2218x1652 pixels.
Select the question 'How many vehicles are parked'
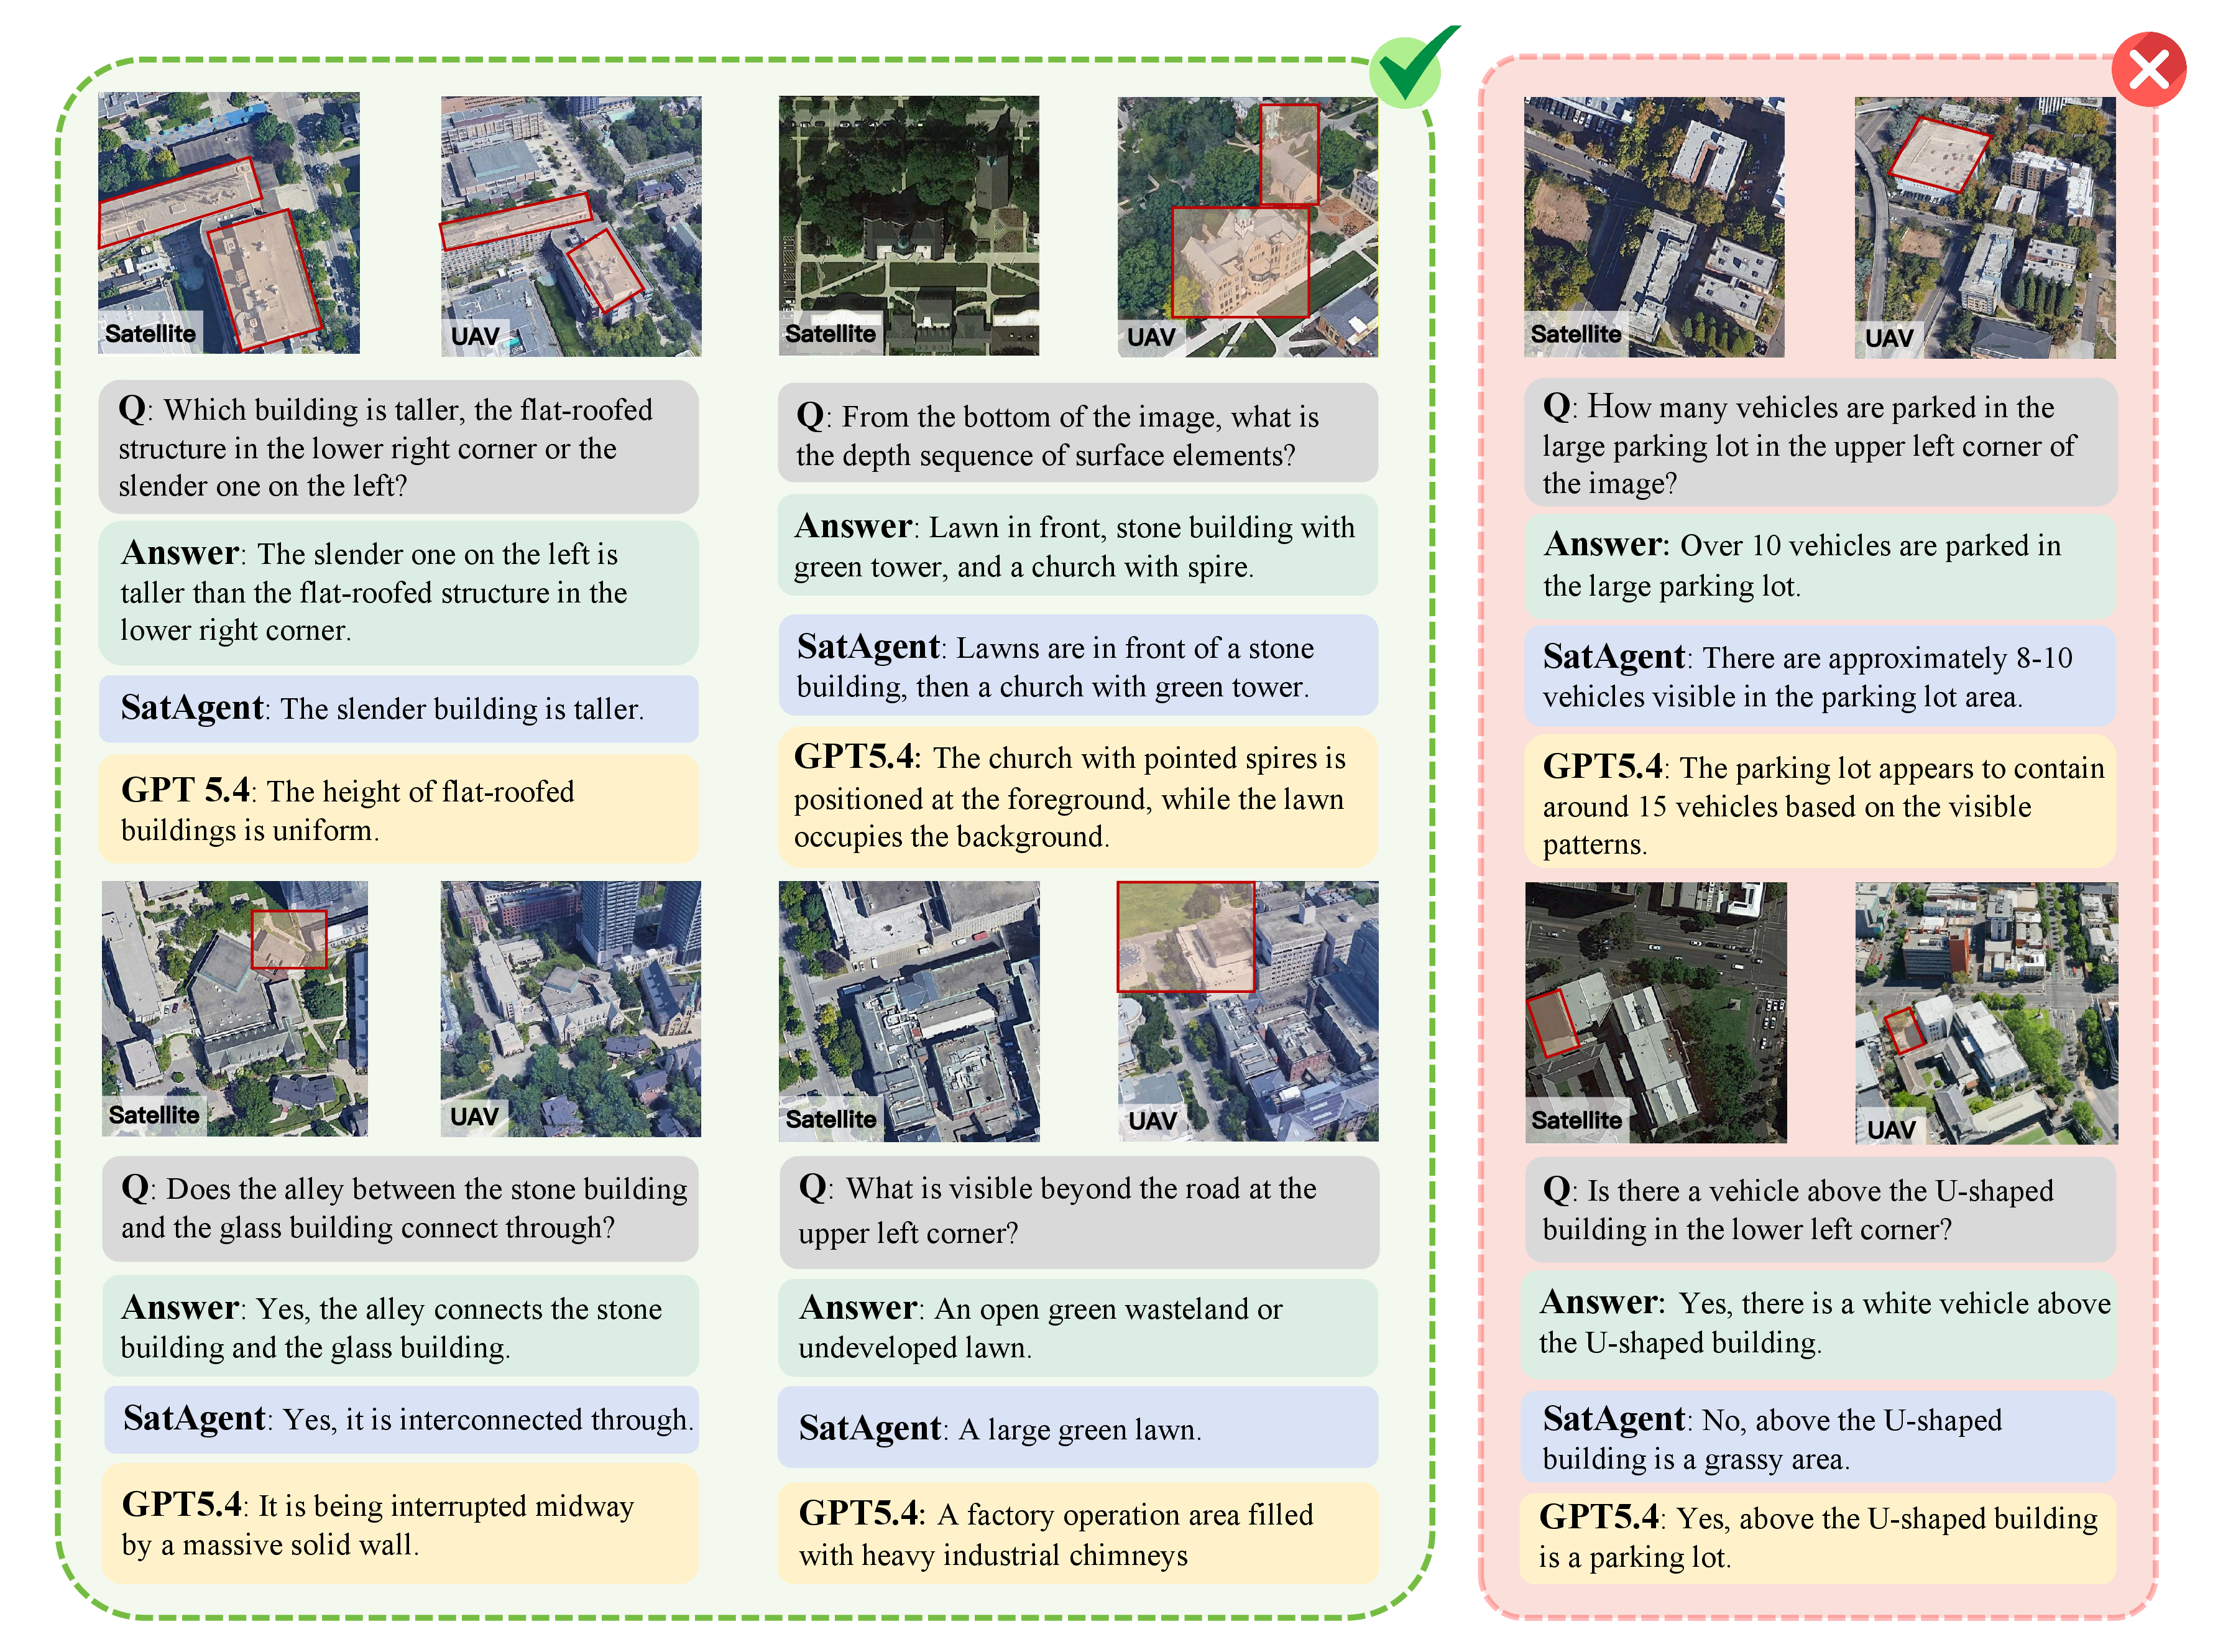pyautogui.click(x=1820, y=443)
